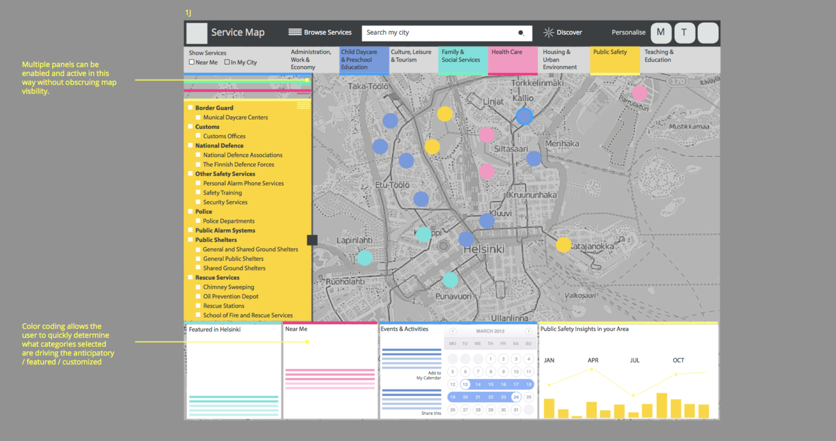
Task: Expand the collapsed teal Family Services panel strip
Action: (247, 81)
